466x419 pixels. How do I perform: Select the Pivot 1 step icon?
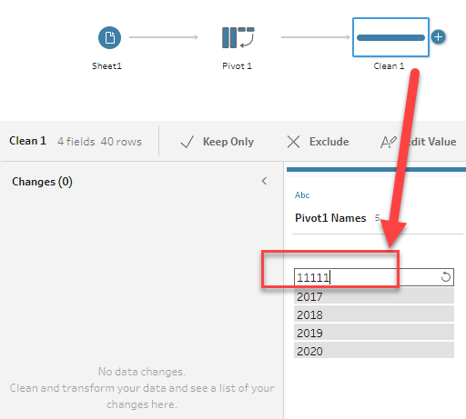[238, 37]
